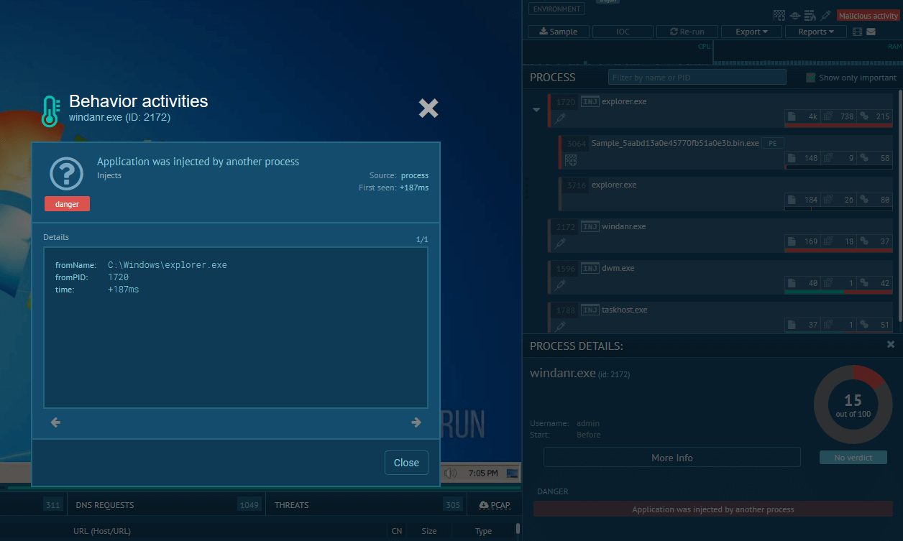
Task: Click the checkered grid icon under Sample process
Action: 572,159
